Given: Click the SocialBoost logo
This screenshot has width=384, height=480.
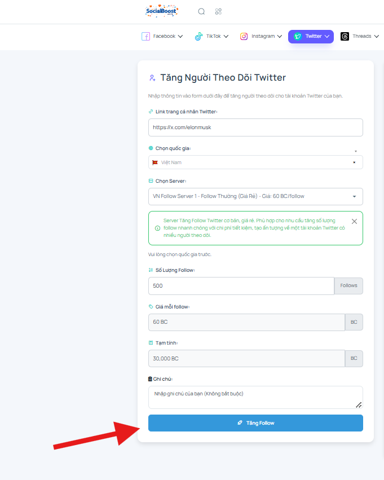Looking at the screenshot, I should pyautogui.click(x=162, y=11).
